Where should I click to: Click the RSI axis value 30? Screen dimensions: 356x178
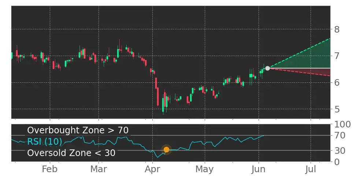[x=339, y=151]
